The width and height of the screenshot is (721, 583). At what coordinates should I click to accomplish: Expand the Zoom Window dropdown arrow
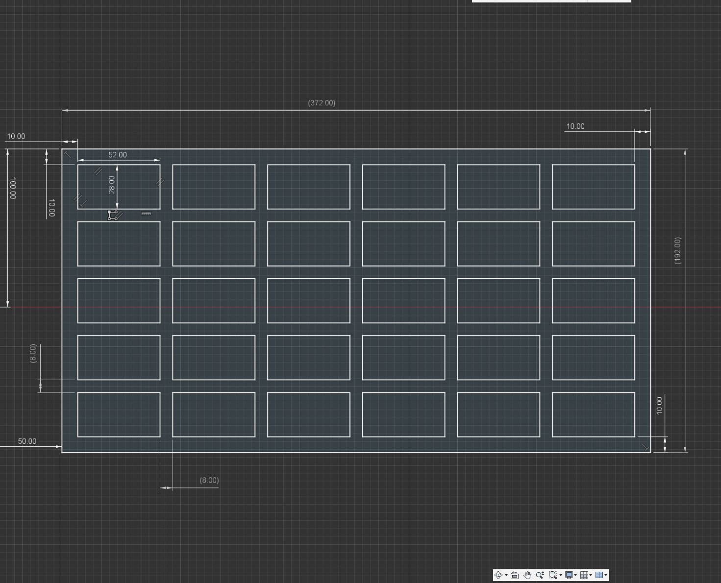tap(561, 575)
